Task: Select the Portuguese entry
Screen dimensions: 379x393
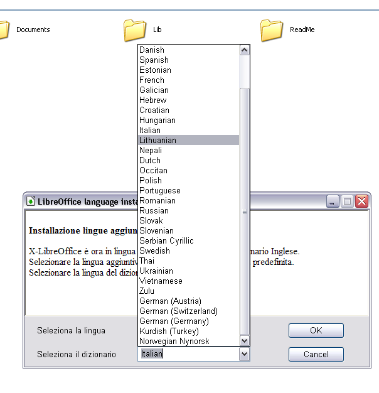Action: [188, 190]
